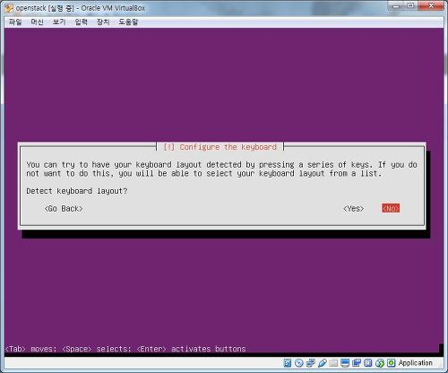Viewport: 448px width, 373px height.
Task: Click the mouse integration status icon
Action: tap(380, 363)
